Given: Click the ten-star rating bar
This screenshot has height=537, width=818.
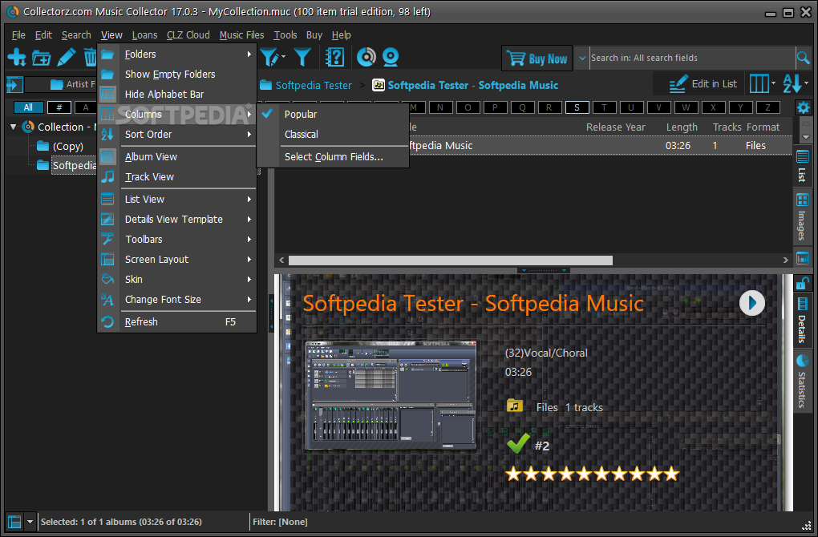Looking at the screenshot, I should point(592,474).
